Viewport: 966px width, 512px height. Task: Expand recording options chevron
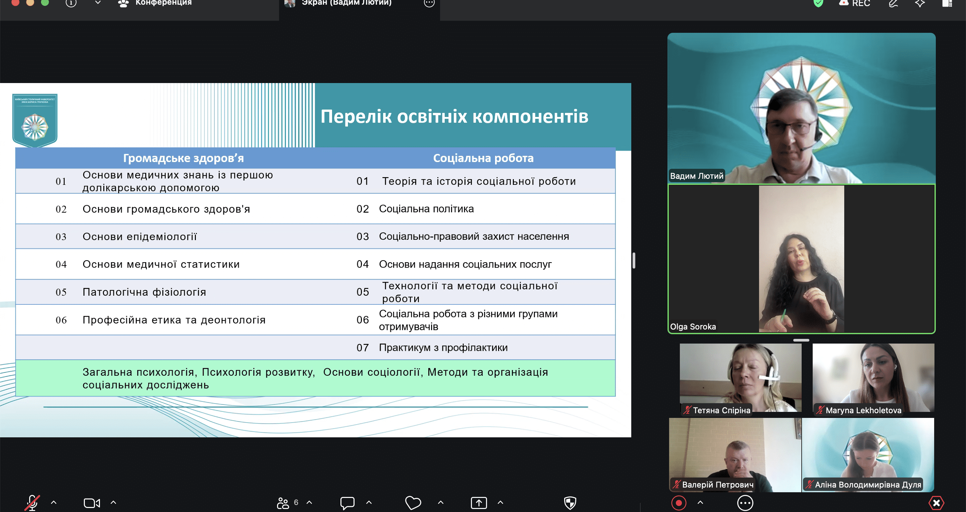[700, 503]
